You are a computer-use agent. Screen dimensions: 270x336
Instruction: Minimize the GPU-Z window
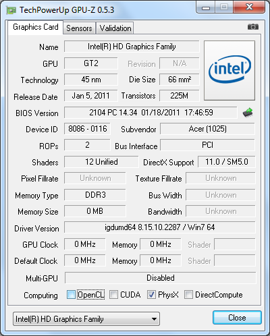click(206, 7)
